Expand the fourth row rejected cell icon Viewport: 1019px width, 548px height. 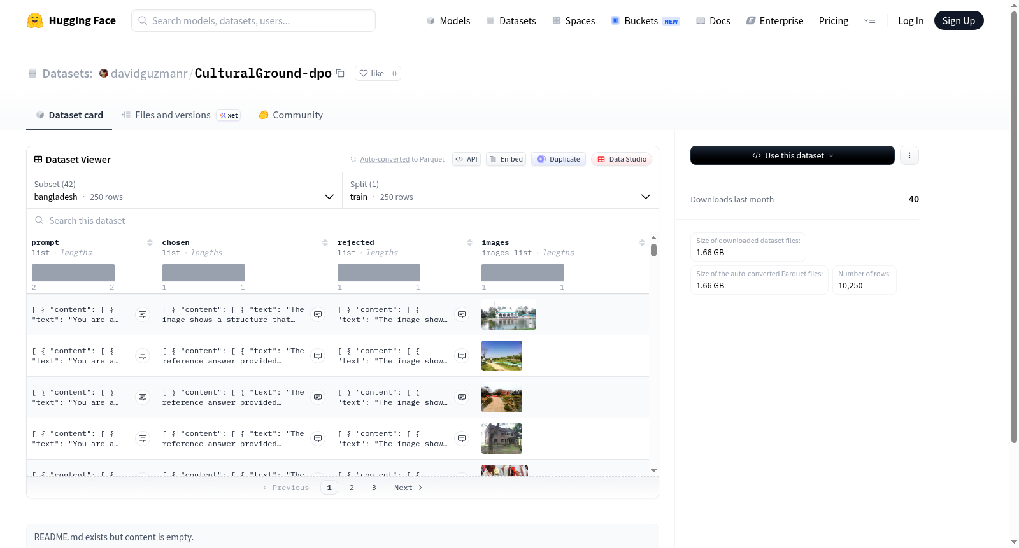[462, 439]
